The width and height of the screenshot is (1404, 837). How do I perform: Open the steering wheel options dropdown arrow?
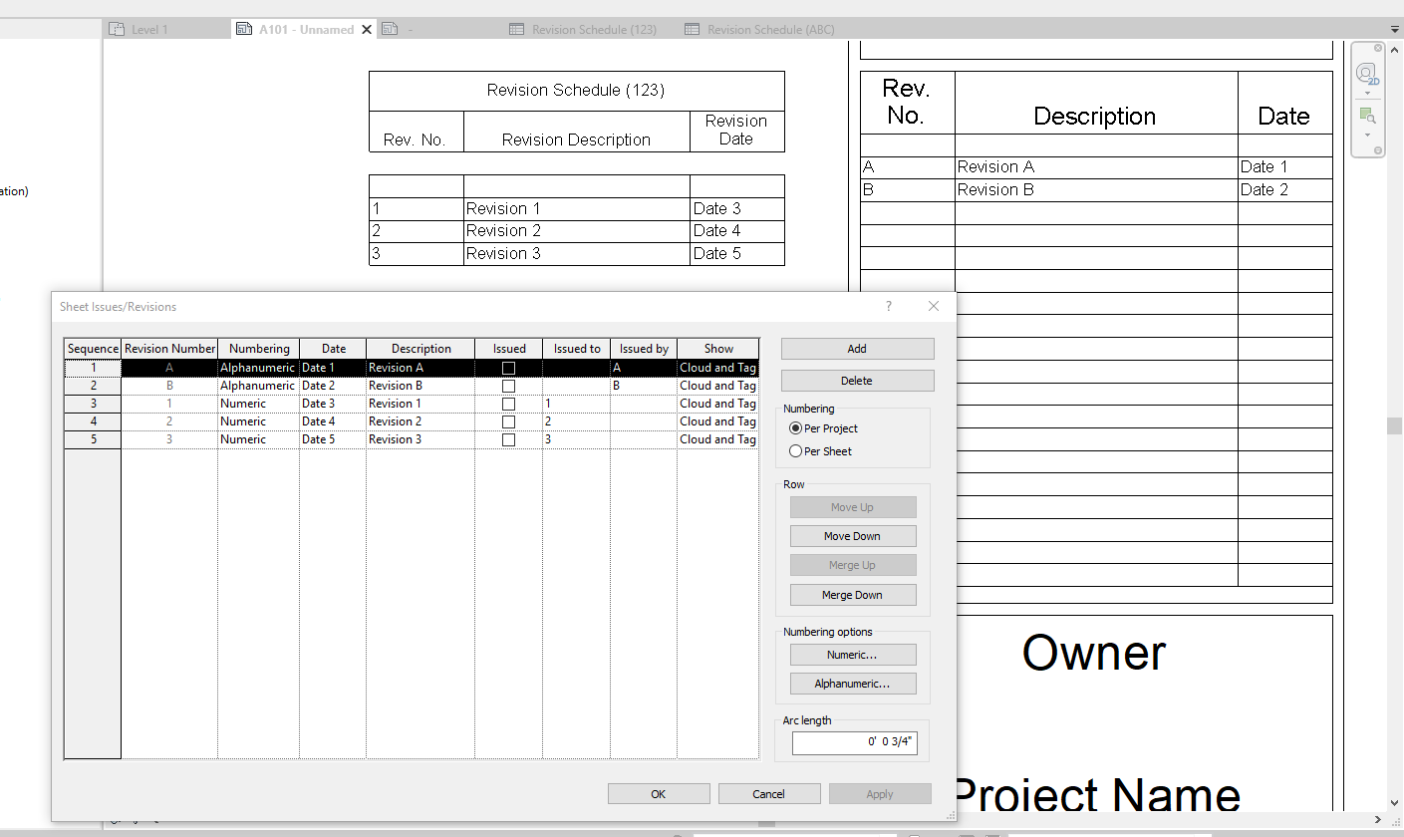point(1367,93)
